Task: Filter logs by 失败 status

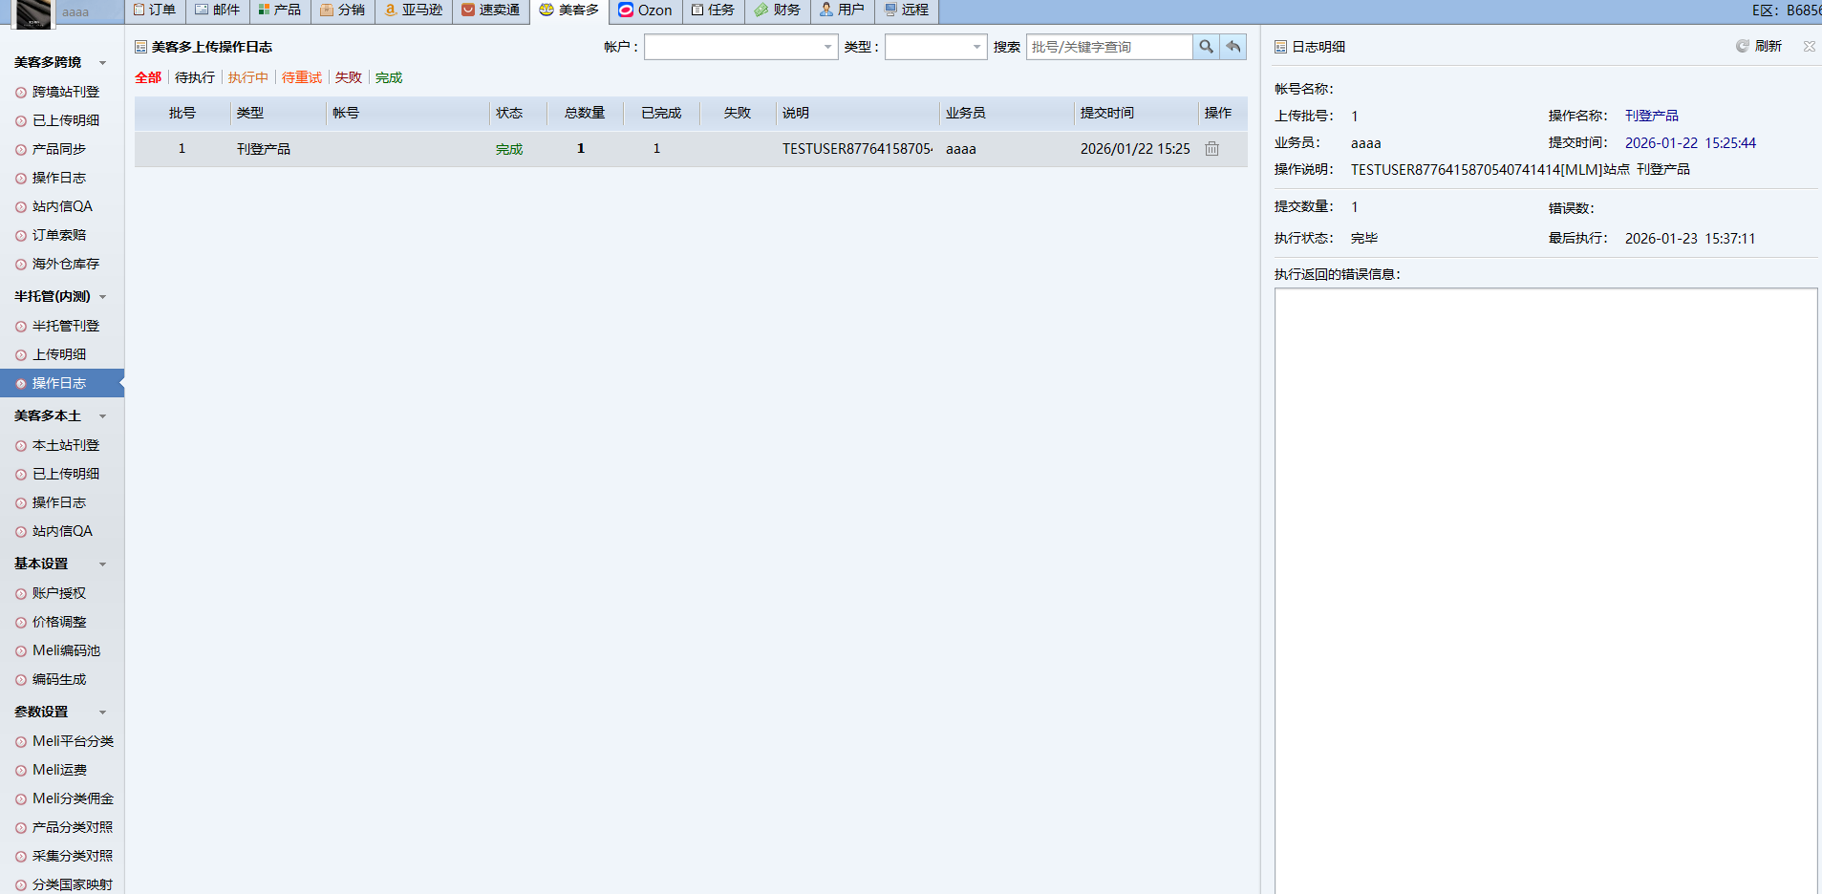Action: tap(348, 77)
